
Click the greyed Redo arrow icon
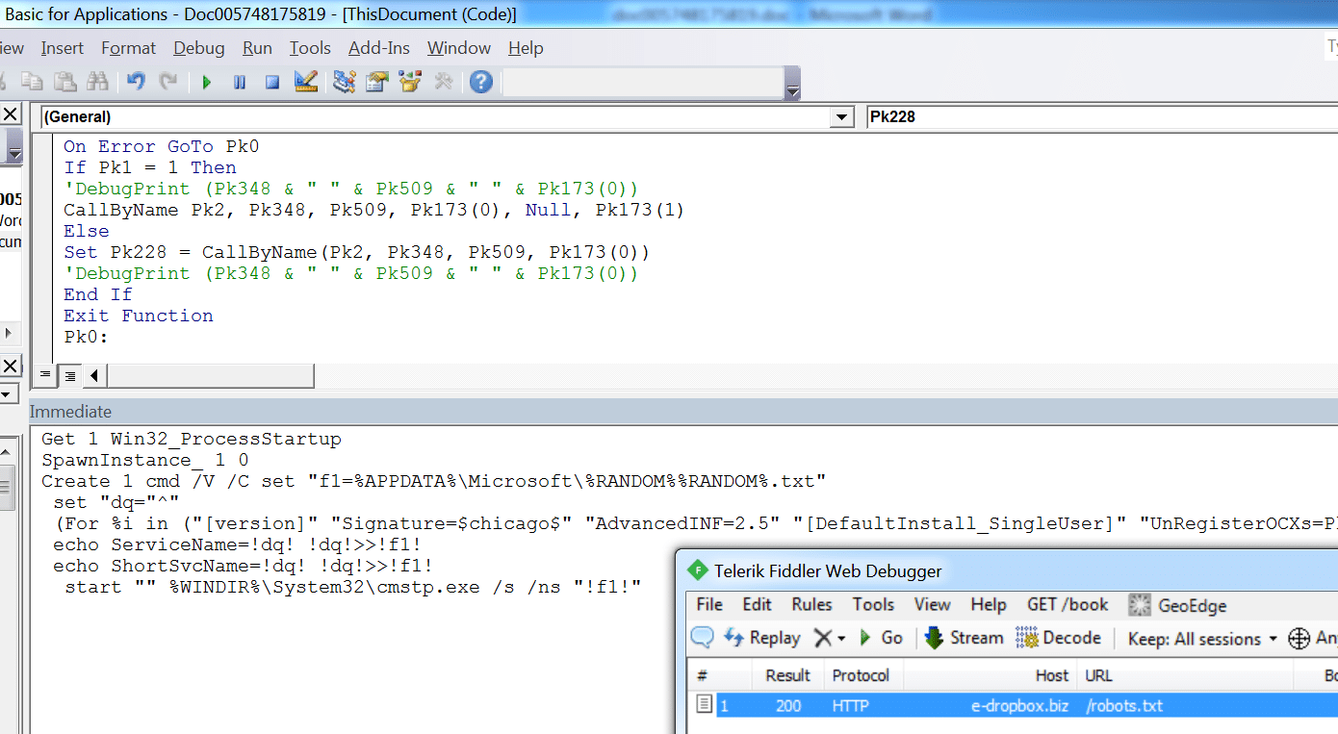[168, 82]
